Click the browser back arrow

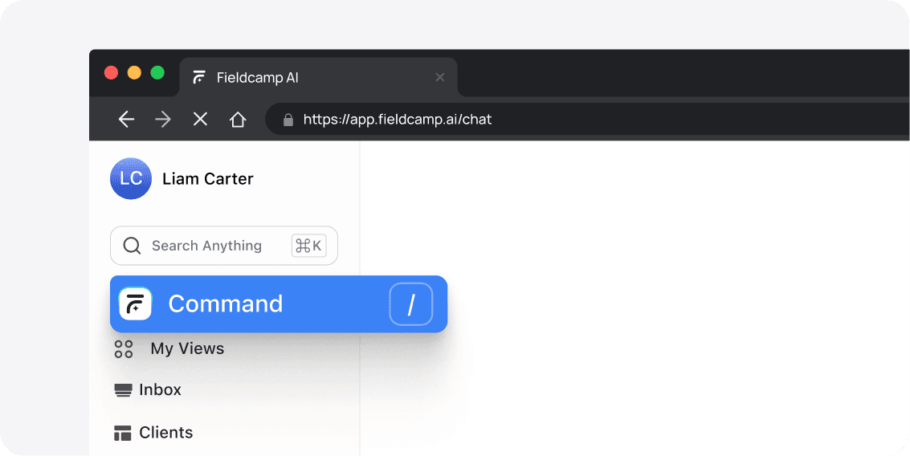(126, 120)
